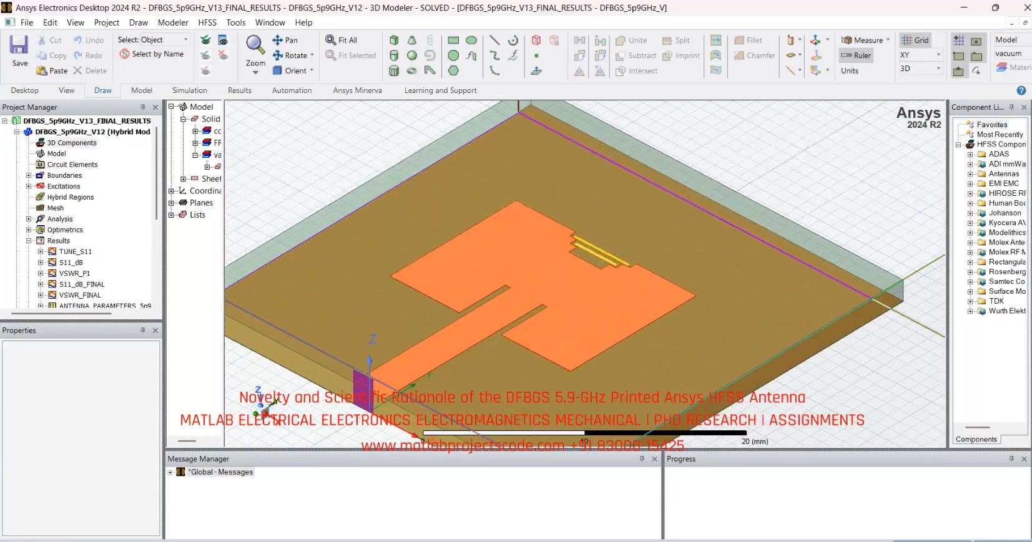Toggle the Ruler display
Image resolution: width=1032 pixels, height=542 pixels.
pos(856,56)
